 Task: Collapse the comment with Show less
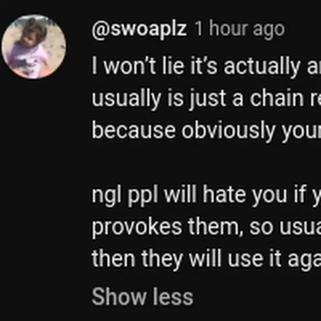tap(143, 296)
